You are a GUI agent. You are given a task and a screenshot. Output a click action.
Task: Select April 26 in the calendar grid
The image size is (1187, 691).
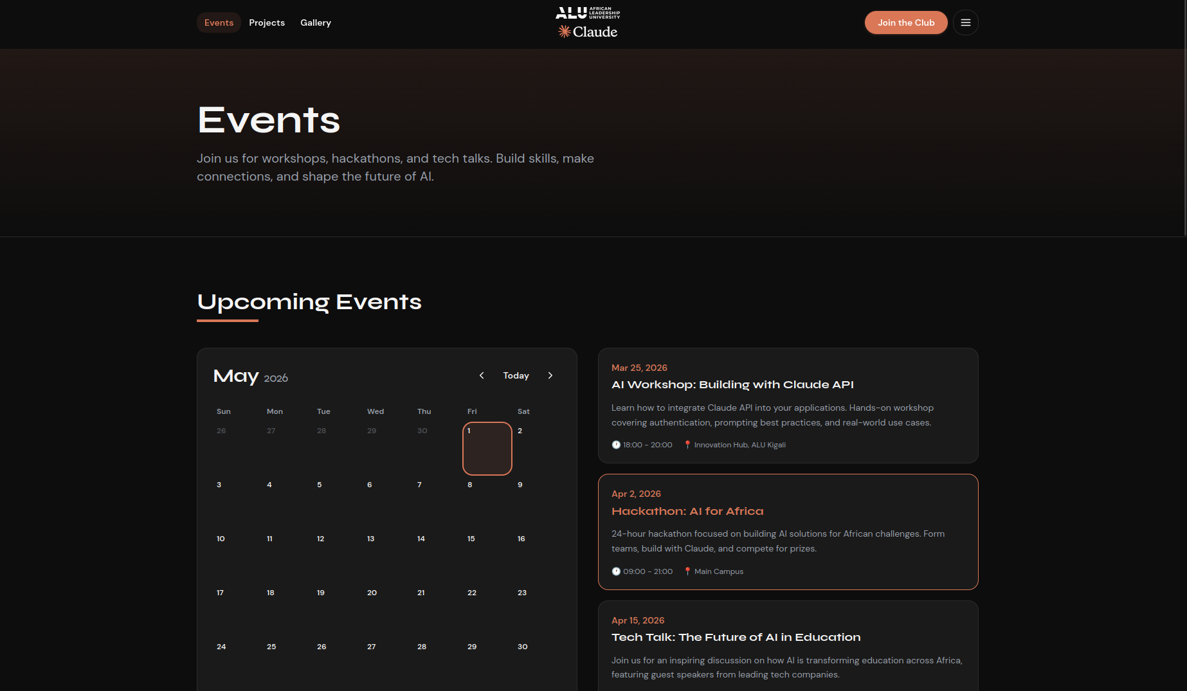coord(237,449)
